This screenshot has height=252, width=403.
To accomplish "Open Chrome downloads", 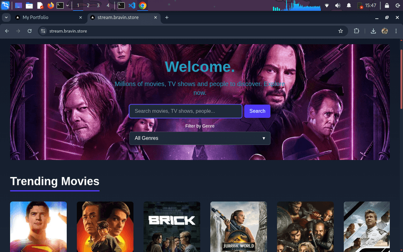I will (x=373, y=31).
